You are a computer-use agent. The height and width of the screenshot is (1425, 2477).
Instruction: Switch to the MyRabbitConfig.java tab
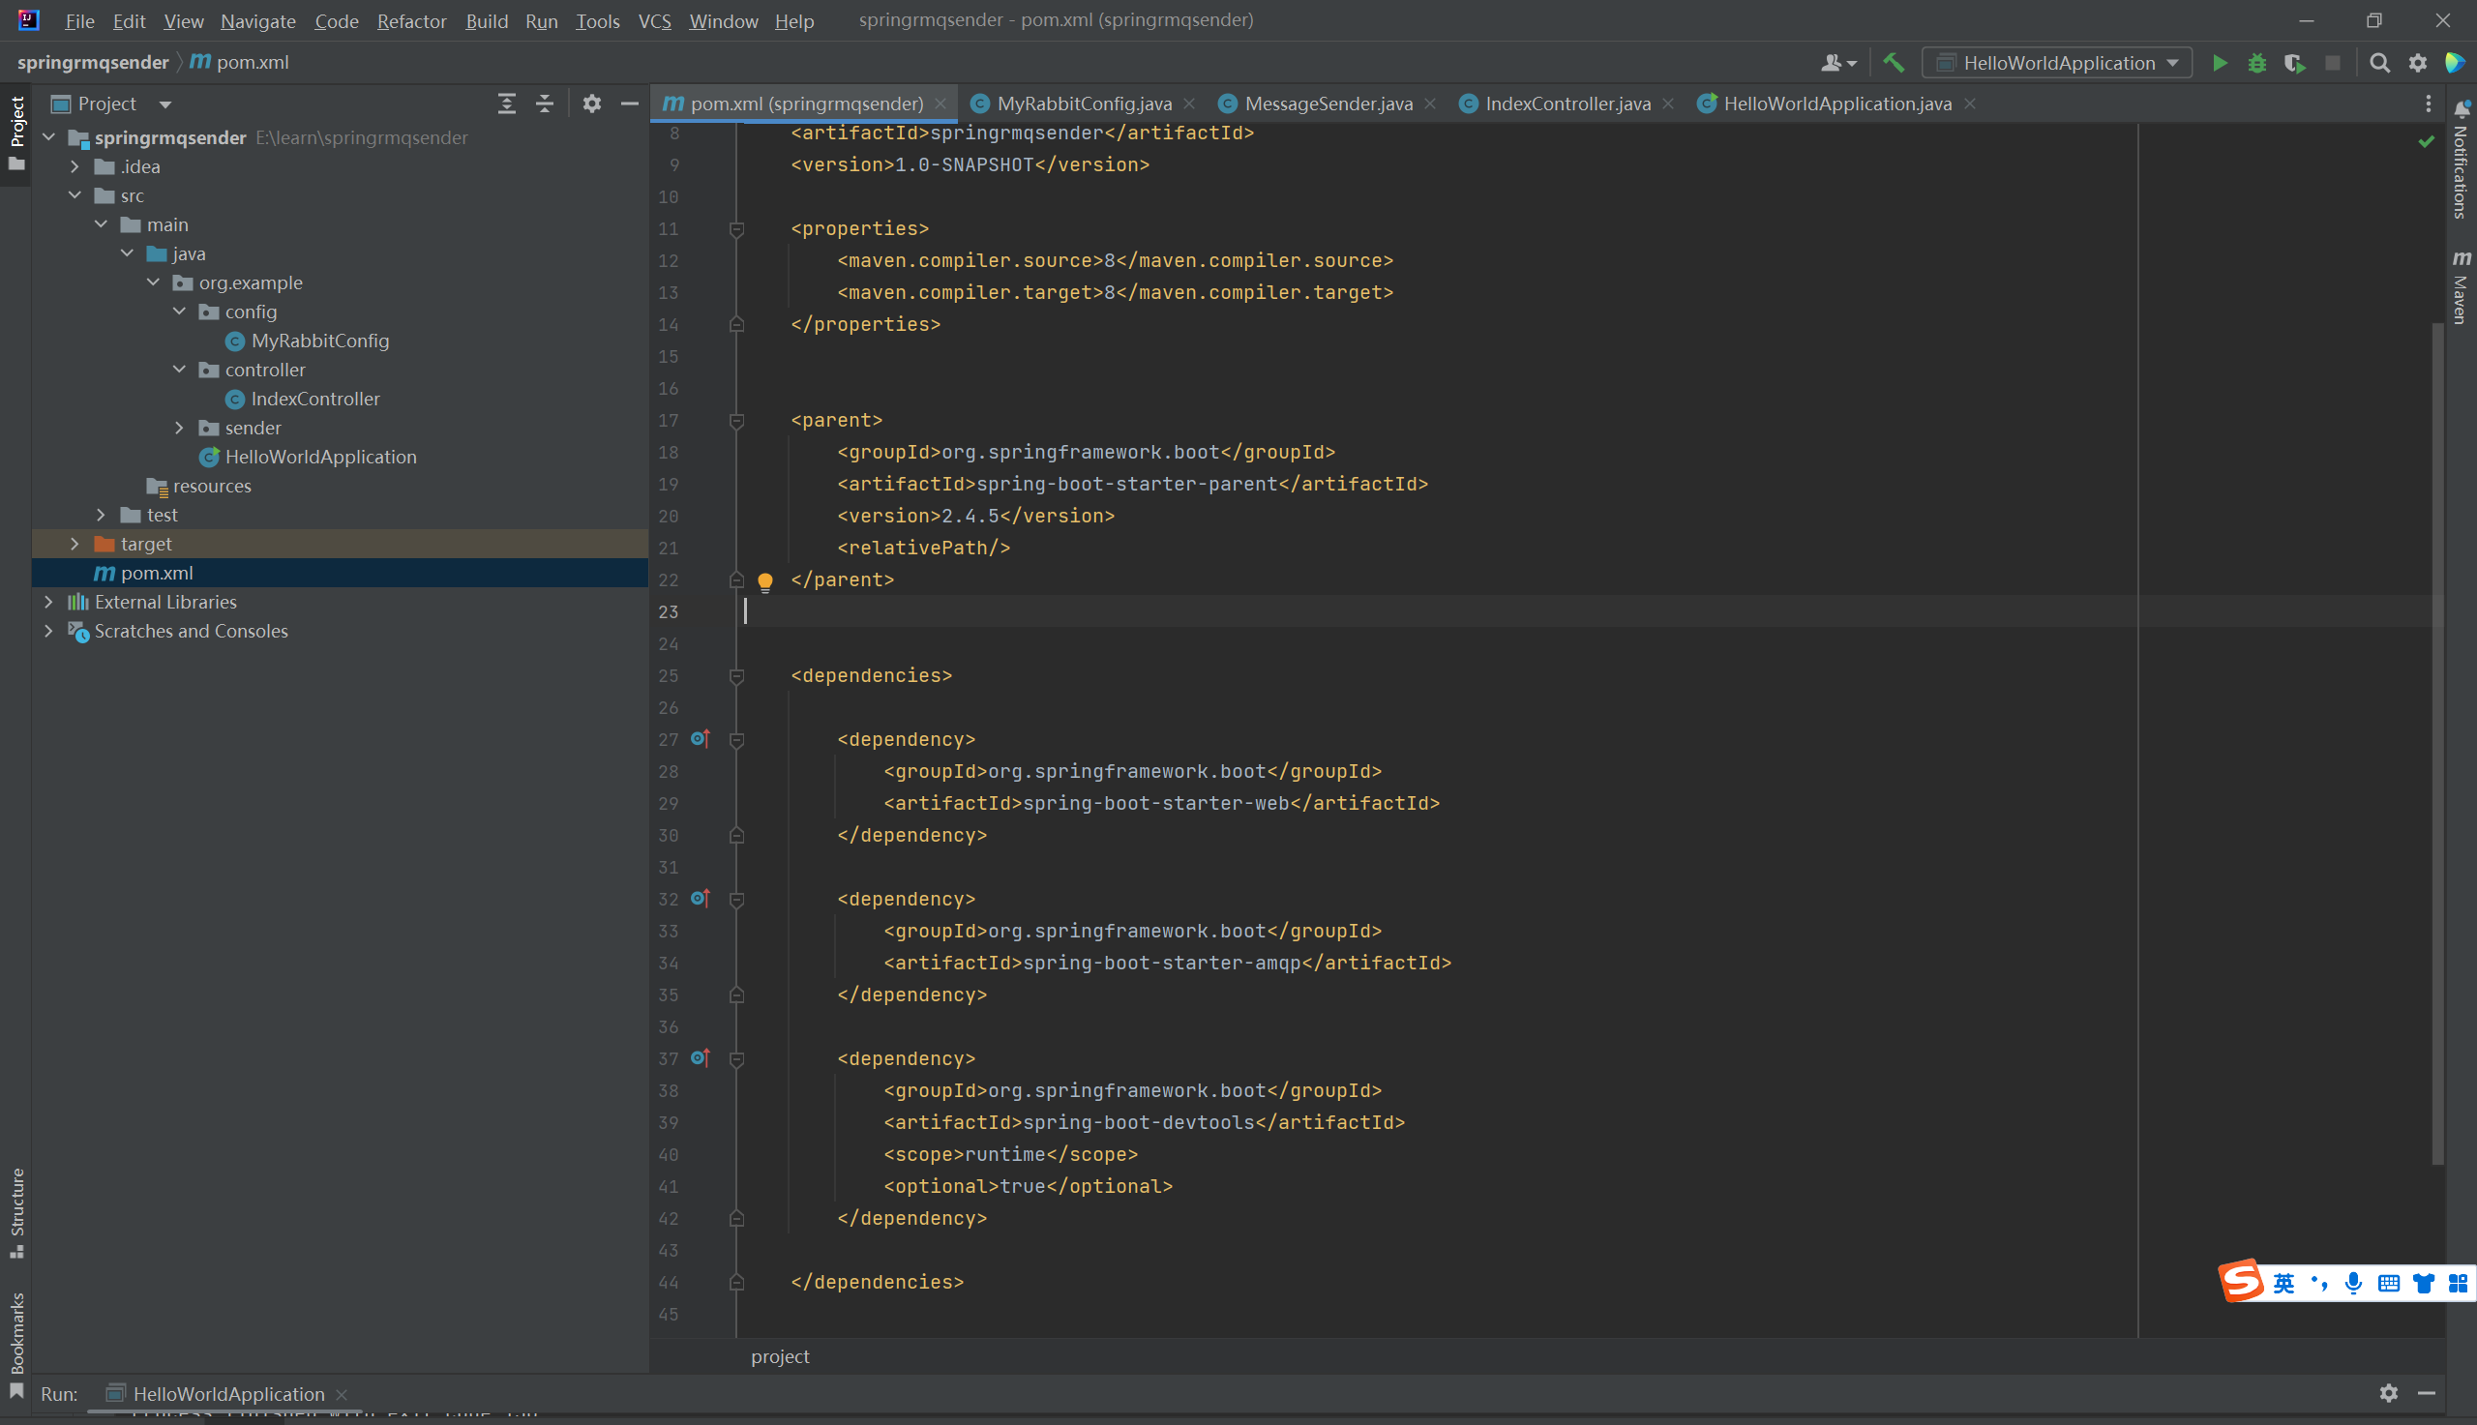(x=1082, y=103)
